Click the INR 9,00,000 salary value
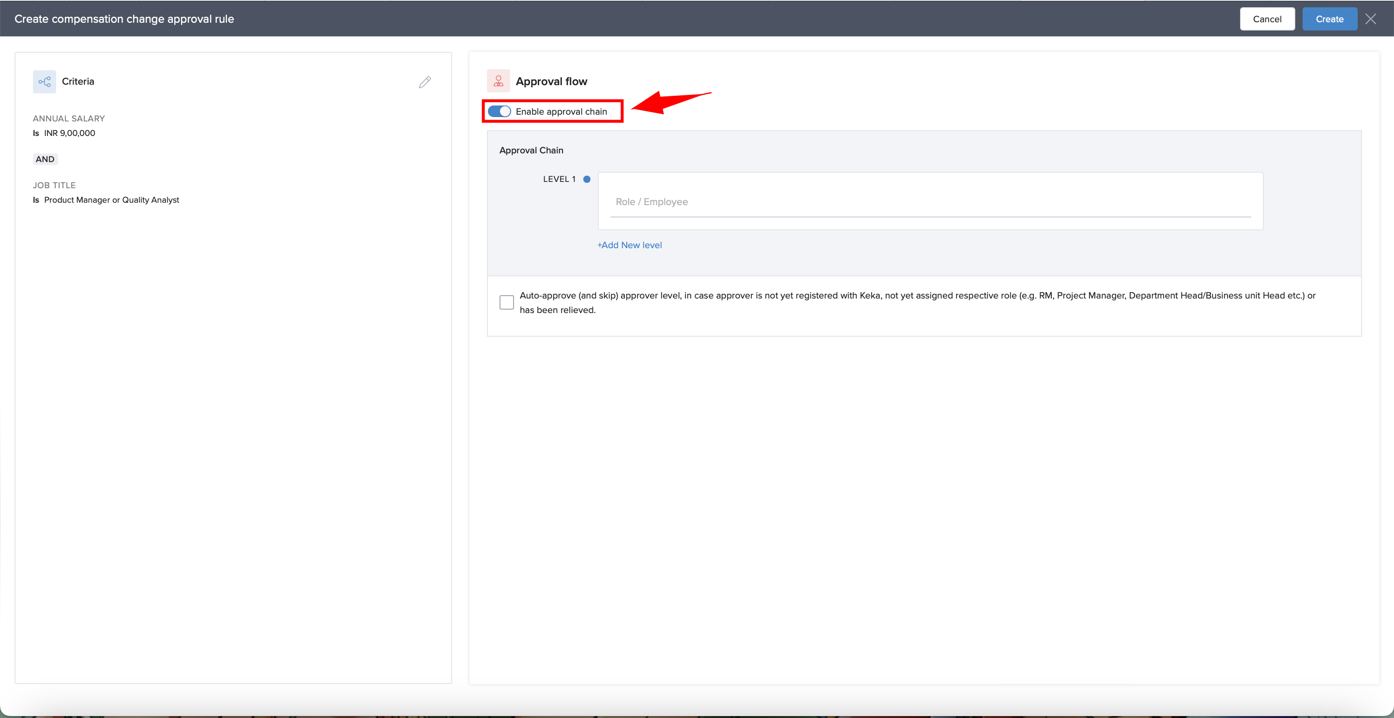1394x718 pixels. point(69,133)
